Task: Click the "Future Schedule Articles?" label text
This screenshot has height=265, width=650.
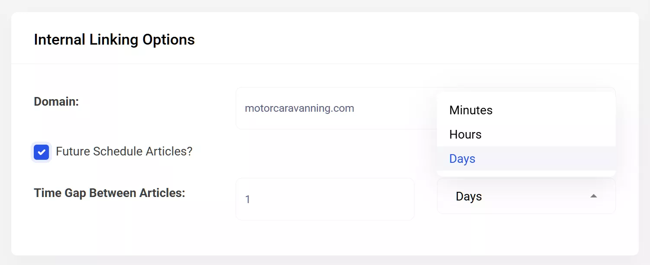Action: [x=124, y=152]
